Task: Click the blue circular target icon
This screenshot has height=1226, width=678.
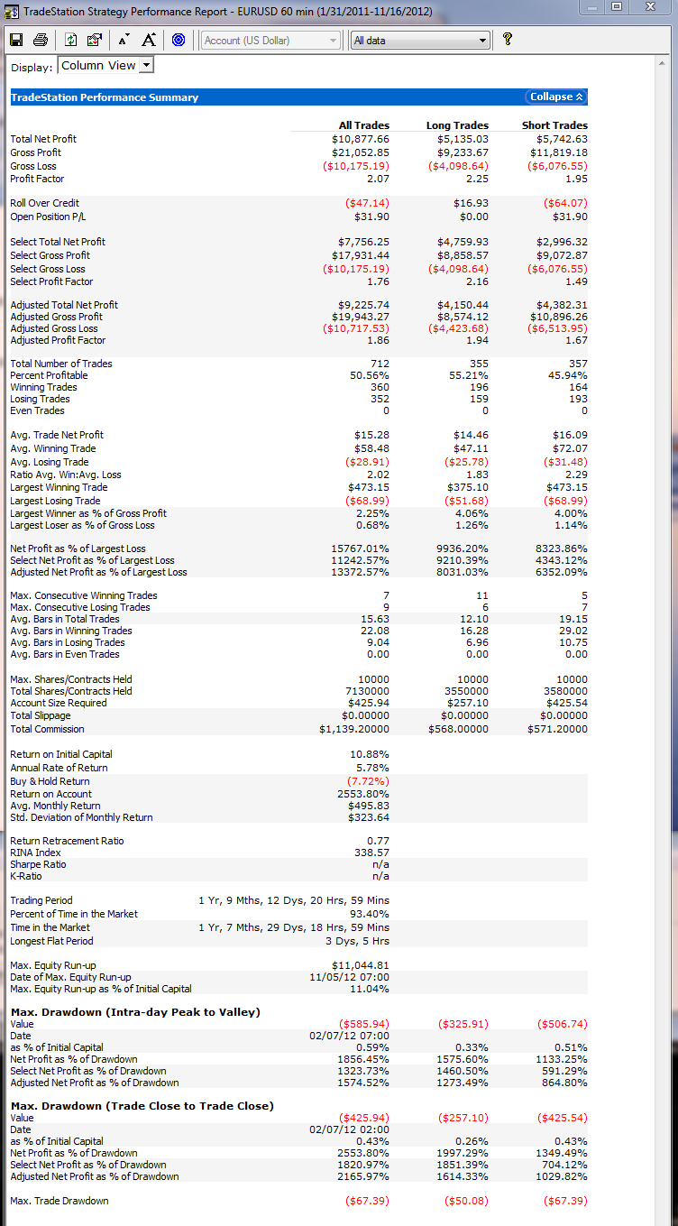Action: tap(179, 41)
